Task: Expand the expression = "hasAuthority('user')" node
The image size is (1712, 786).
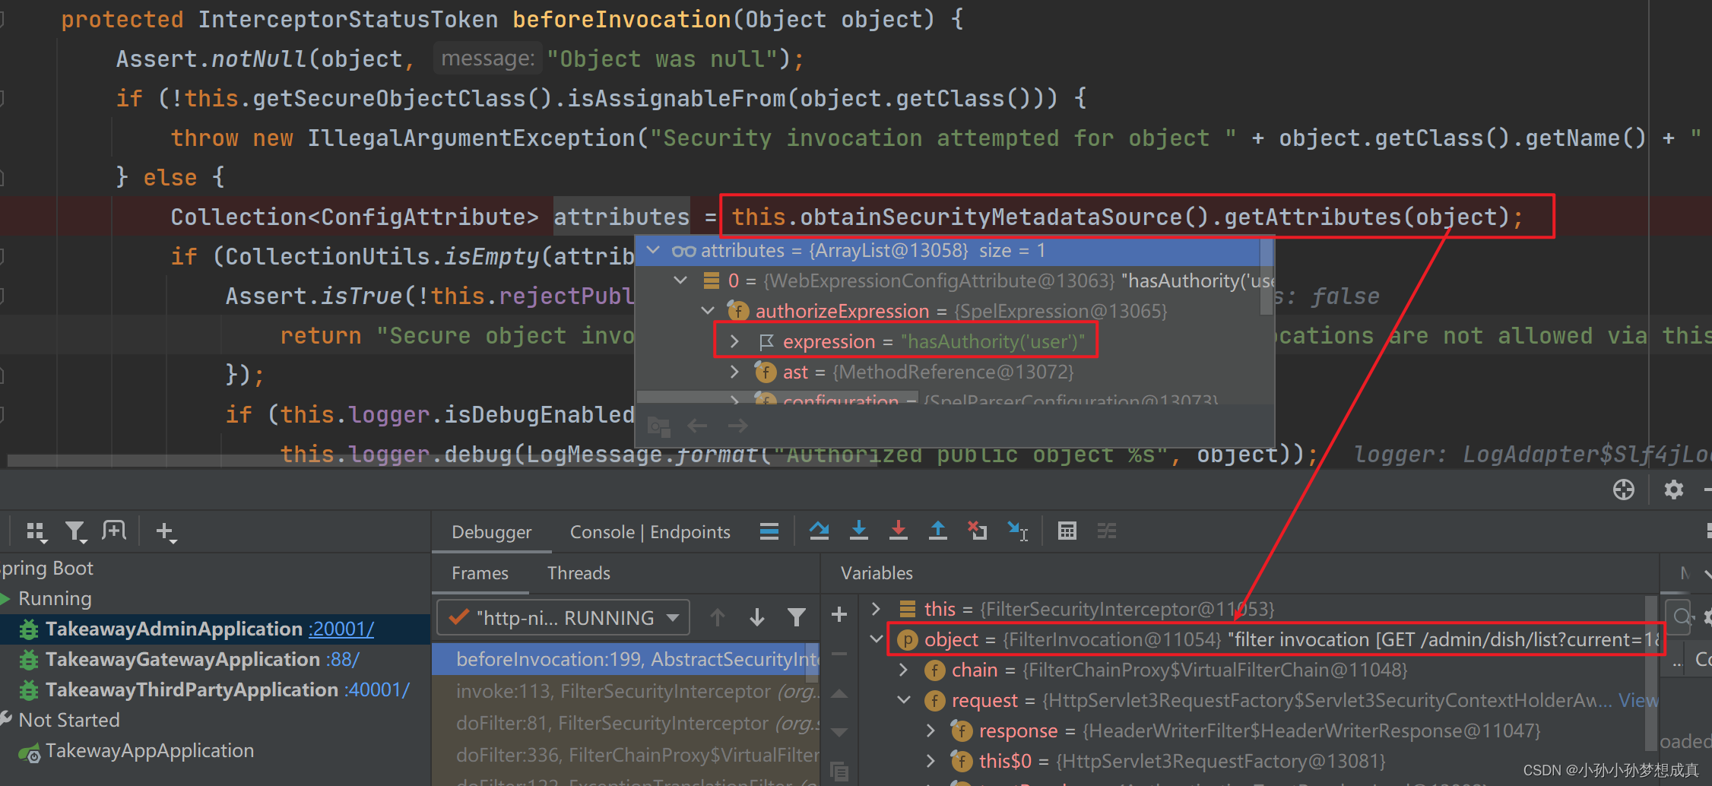Action: pos(734,341)
